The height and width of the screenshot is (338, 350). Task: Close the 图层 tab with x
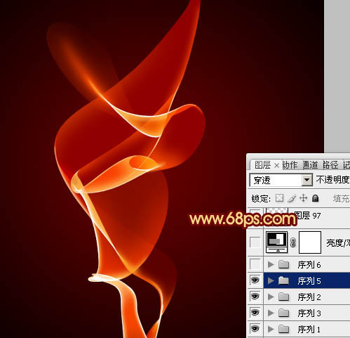click(276, 166)
